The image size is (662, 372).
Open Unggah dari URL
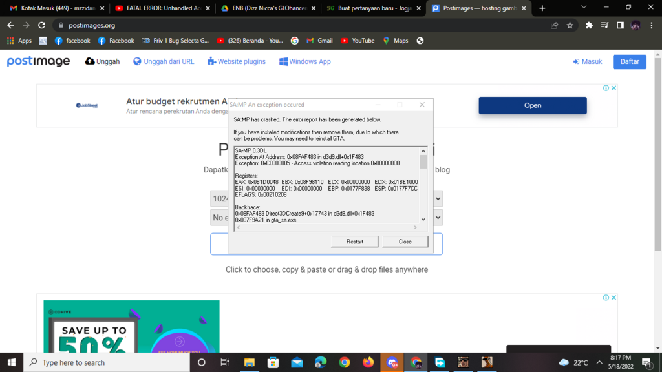(x=164, y=61)
